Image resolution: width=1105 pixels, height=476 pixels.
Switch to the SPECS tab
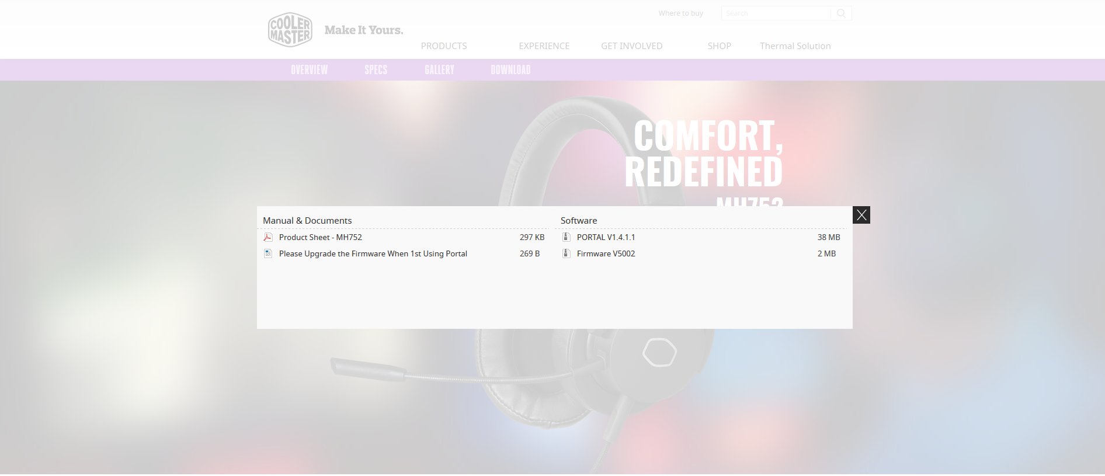[376, 70]
